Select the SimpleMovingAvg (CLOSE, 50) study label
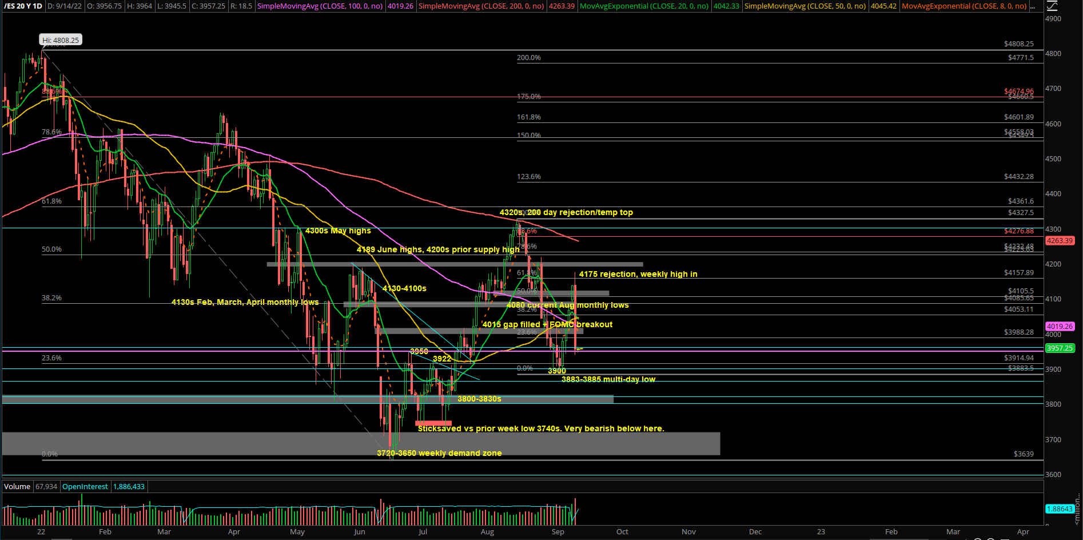 coord(805,6)
